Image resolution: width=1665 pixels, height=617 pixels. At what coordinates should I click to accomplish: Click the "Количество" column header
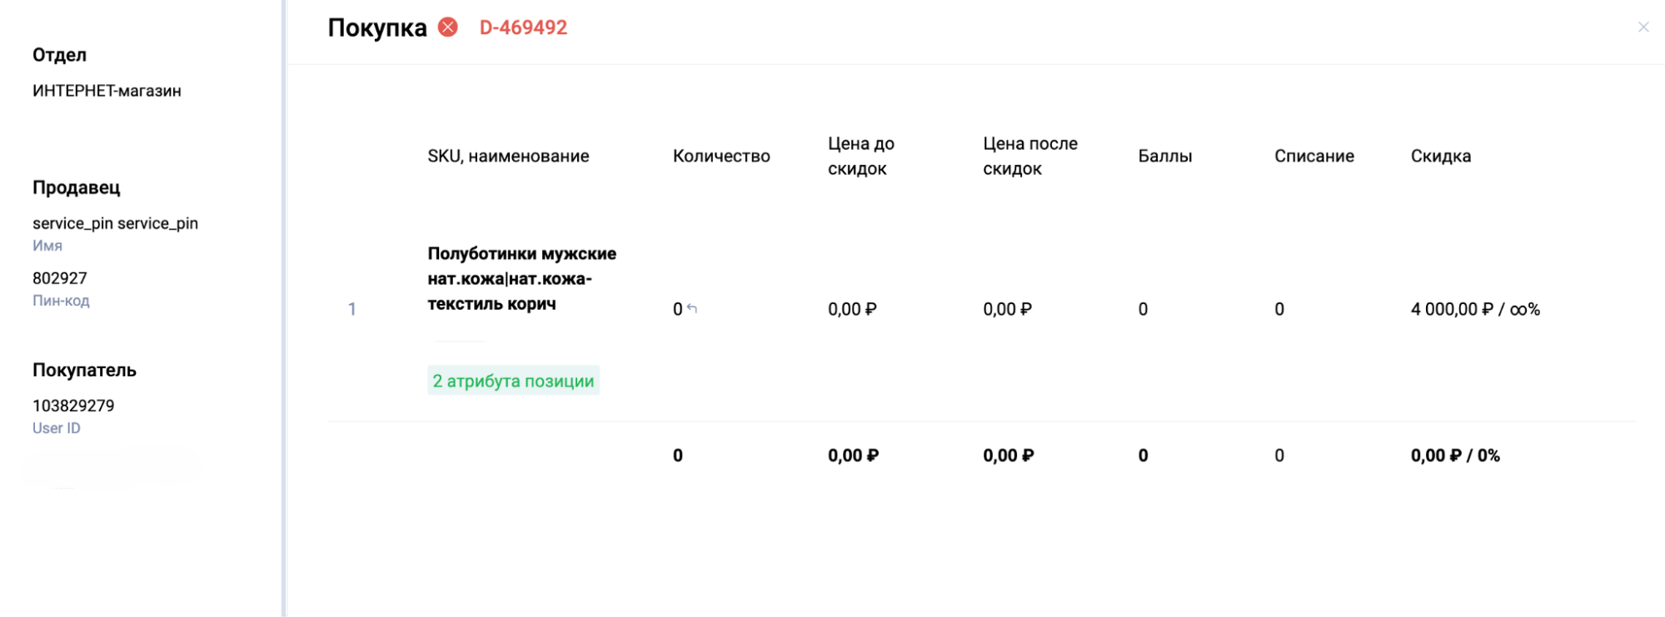point(721,156)
